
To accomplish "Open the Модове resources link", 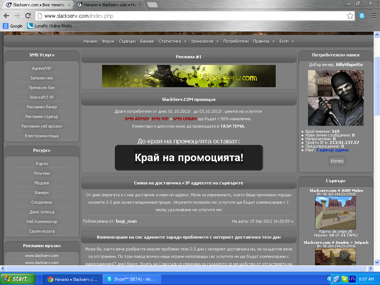I will [42, 183].
